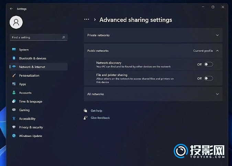Click the Apps grid icon

14,84
